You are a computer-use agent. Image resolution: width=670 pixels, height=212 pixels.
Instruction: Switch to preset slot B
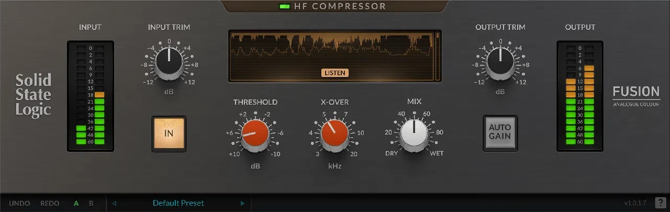click(x=91, y=203)
